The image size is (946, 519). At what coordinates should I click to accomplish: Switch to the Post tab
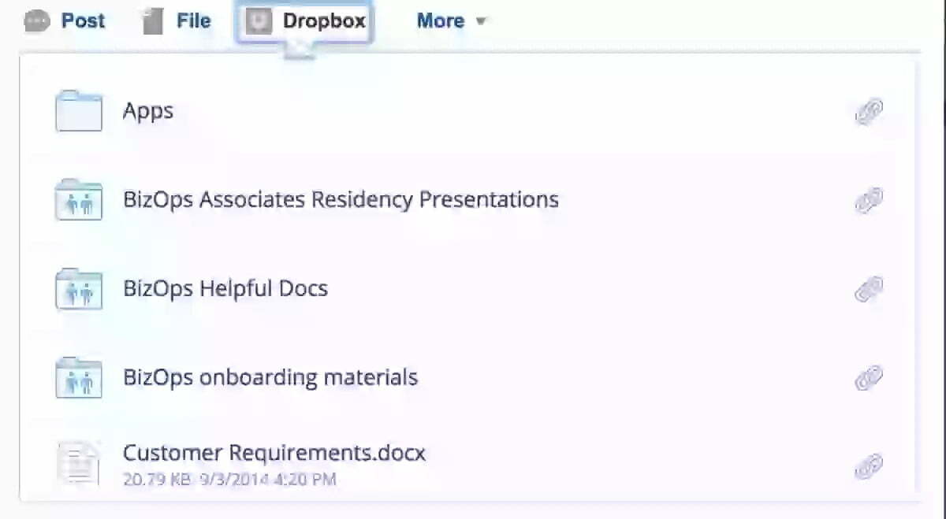(x=83, y=21)
